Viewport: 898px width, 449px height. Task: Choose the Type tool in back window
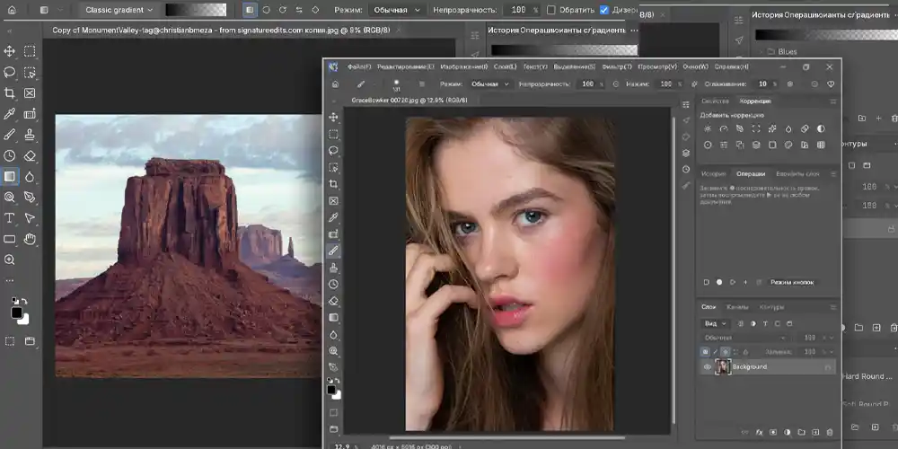point(10,218)
